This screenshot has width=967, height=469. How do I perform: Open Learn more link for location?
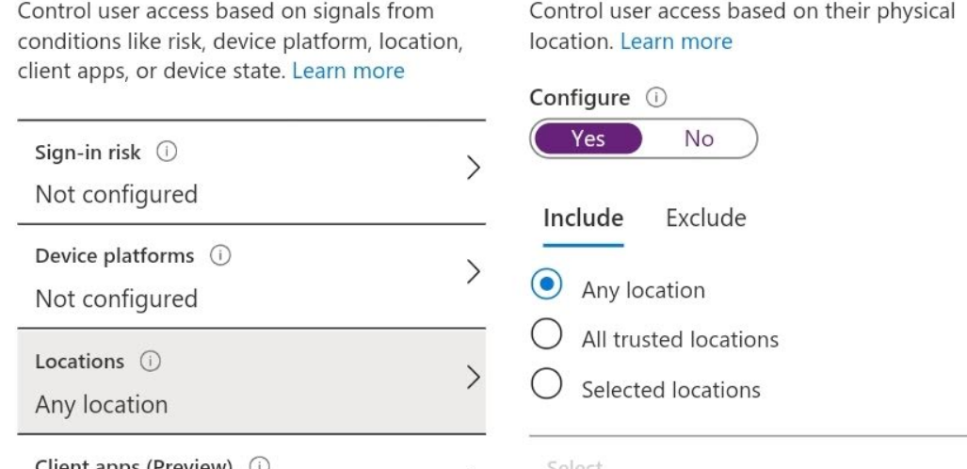tap(676, 42)
